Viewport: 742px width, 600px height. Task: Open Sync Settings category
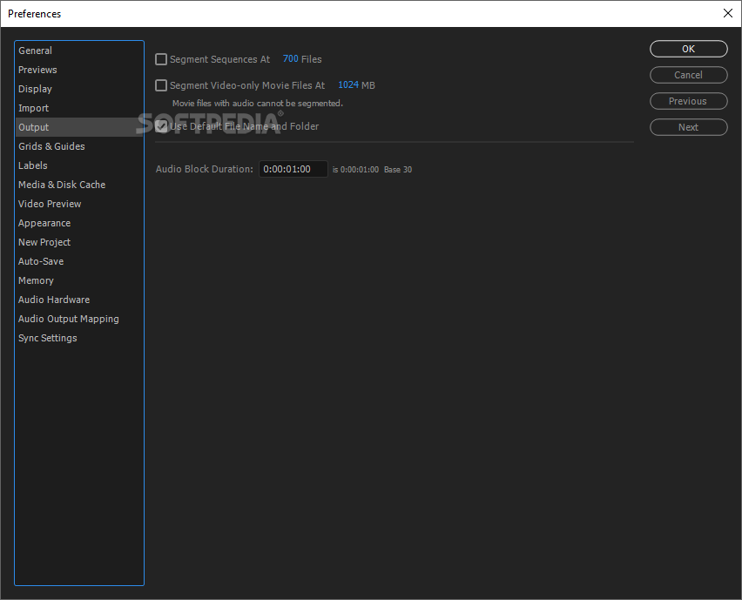point(78,338)
